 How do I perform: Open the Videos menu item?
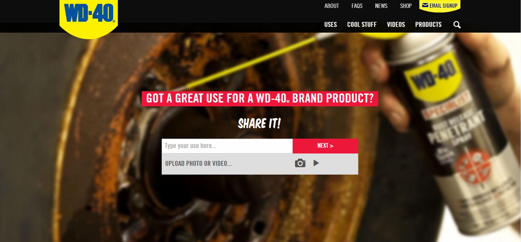click(396, 24)
